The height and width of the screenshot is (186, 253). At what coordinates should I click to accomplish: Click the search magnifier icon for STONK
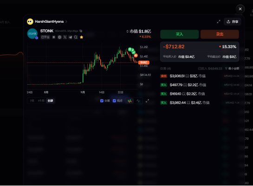[76, 37]
